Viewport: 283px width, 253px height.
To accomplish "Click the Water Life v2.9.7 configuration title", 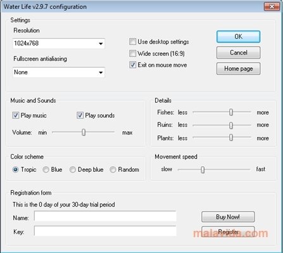I will (x=45, y=7).
